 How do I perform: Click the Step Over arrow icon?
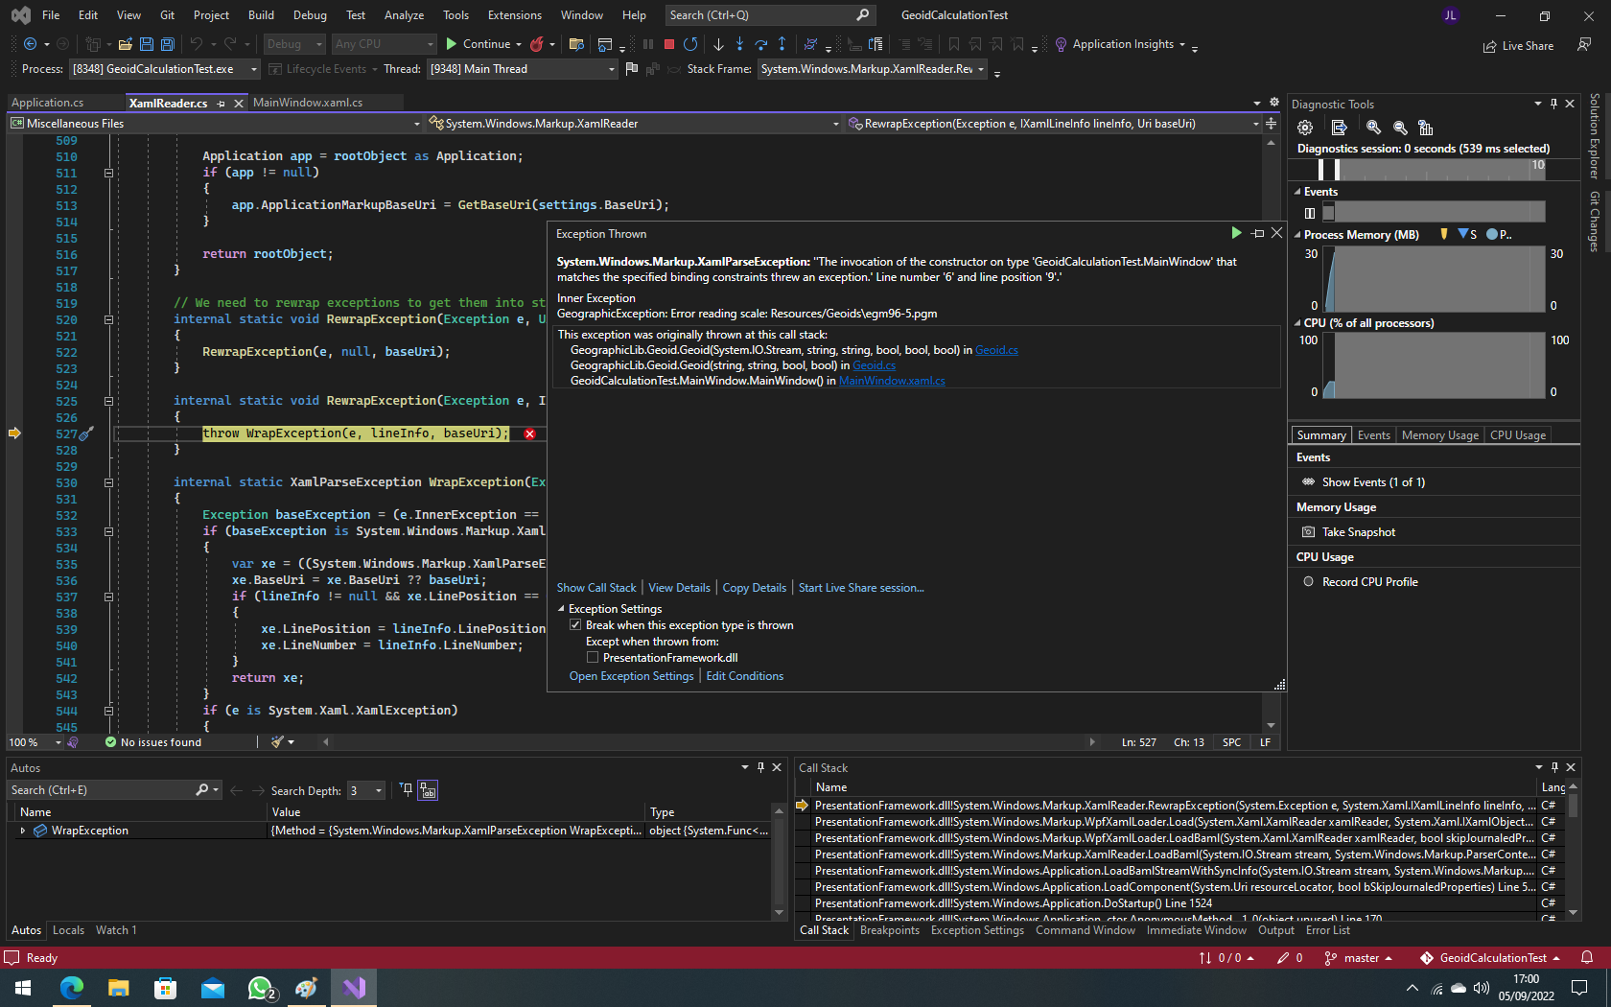760,44
